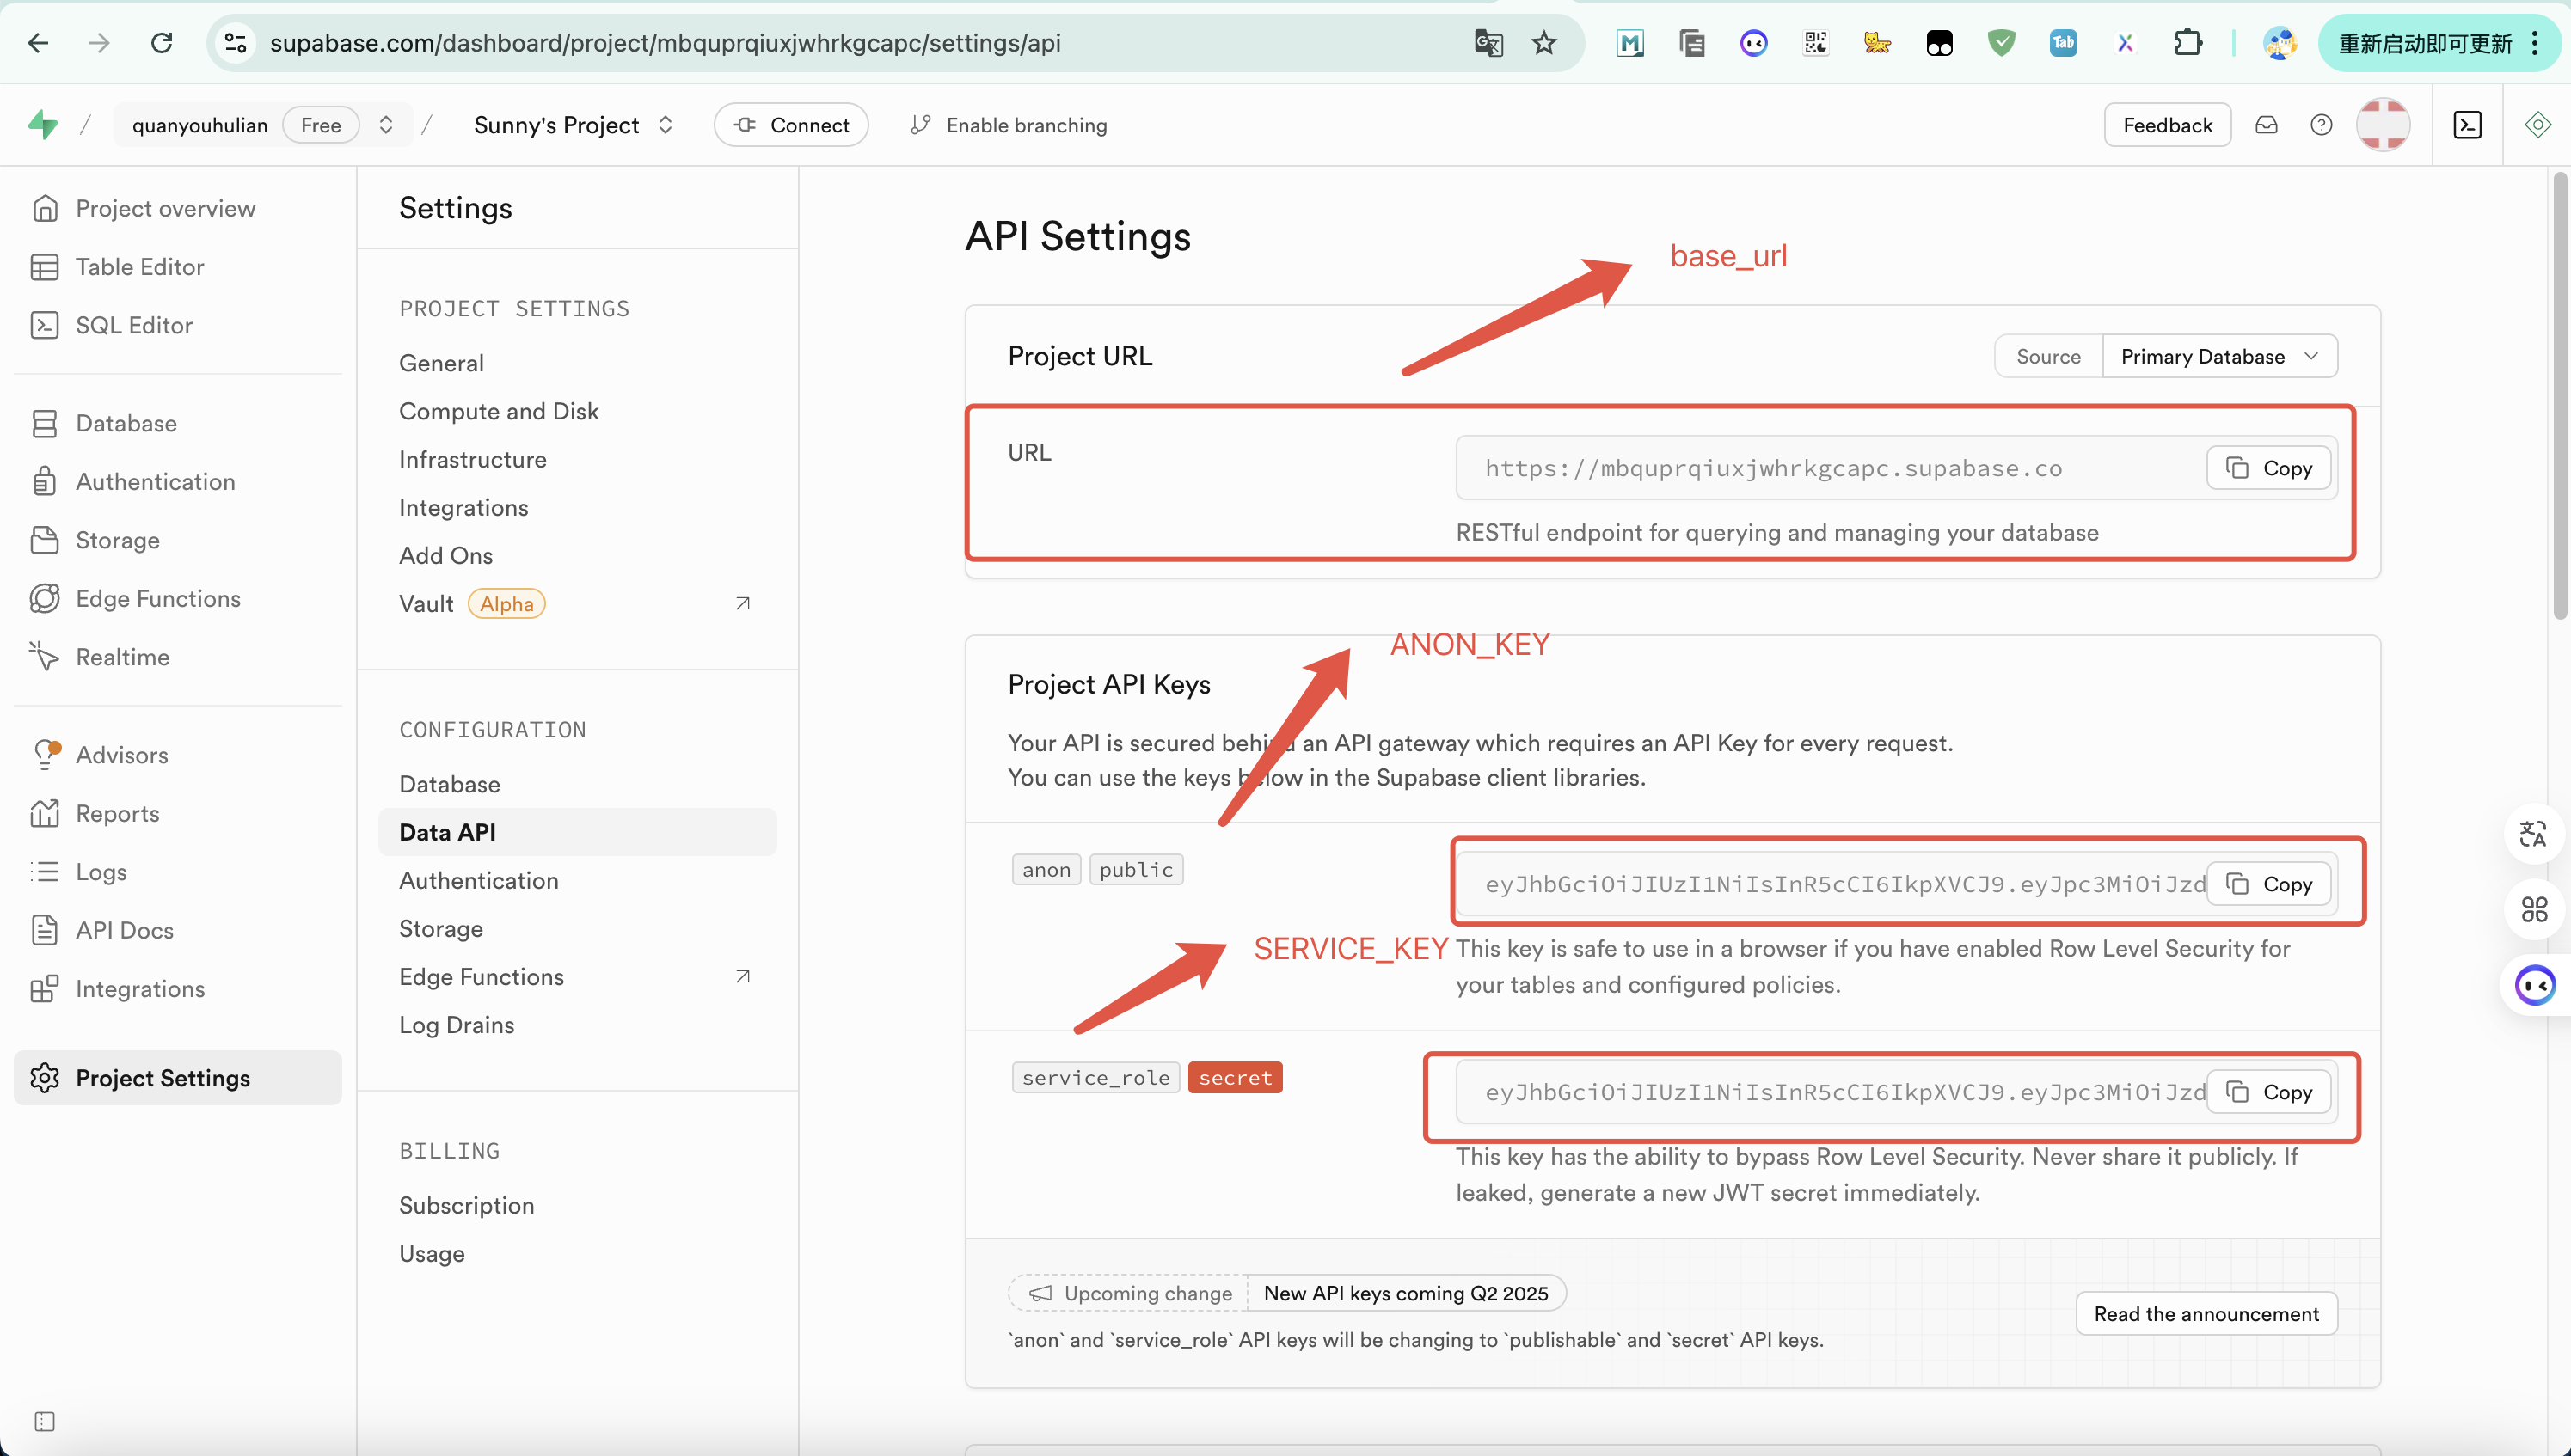Click Read the announcement button
The height and width of the screenshot is (1456, 2571).
[2206, 1314]
